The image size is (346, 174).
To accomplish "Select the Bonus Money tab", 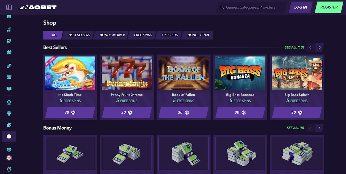I will pyautogui.click(x=112, y=35).
